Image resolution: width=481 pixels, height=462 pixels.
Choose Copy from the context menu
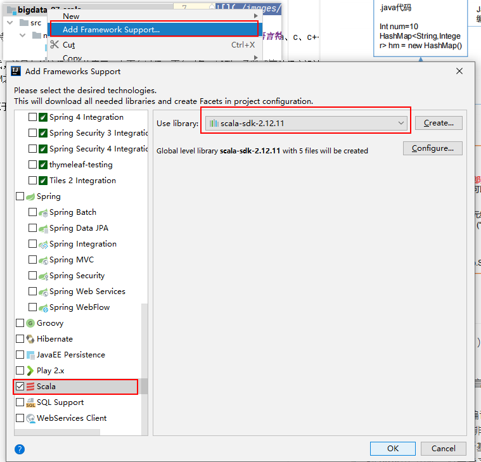[x=153, y=58]
